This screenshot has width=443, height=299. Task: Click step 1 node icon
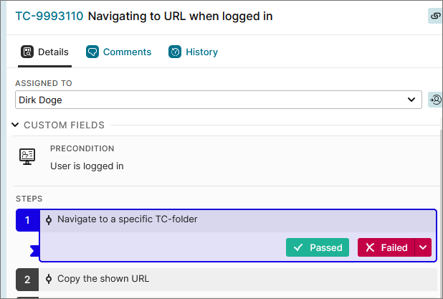pos(49,220)
